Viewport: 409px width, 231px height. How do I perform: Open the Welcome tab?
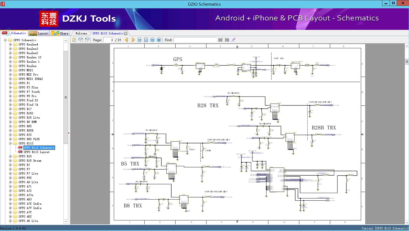[x=80, y=33]
